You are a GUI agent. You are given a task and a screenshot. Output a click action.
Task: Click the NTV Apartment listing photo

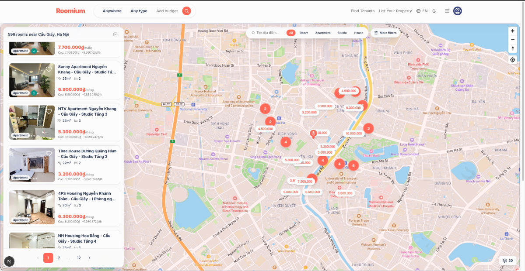32,122
